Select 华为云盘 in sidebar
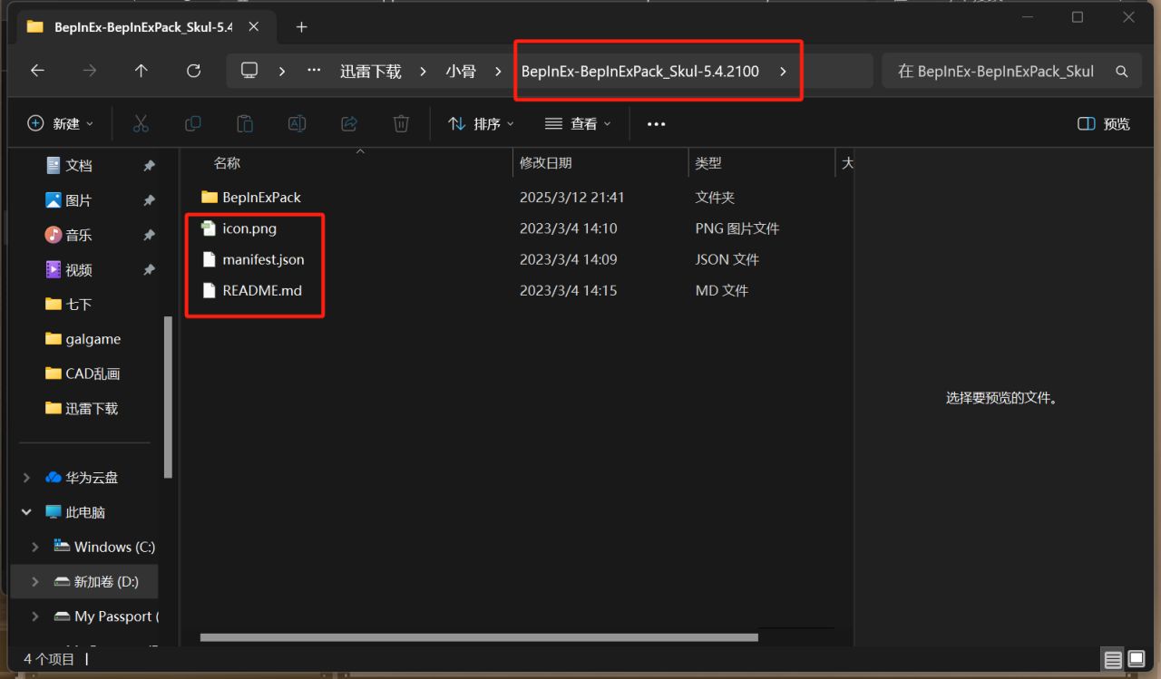 click(x=82, y=478)
